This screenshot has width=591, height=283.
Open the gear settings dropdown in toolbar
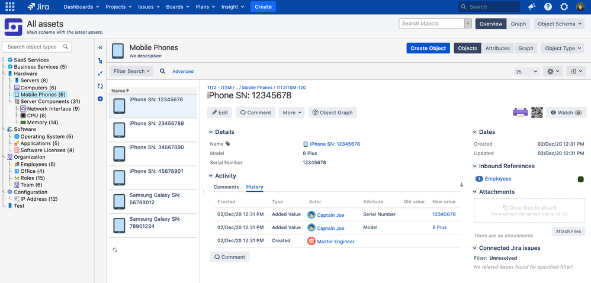(x=553, y=71)
